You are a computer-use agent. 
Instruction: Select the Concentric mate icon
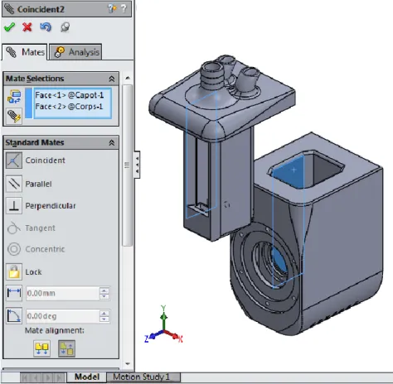14,249
